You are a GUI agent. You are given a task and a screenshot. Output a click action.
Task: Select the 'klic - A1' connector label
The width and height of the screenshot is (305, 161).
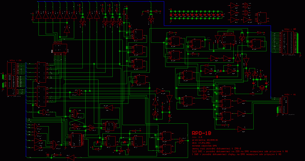pyautogui.click(x=290, y=94)
